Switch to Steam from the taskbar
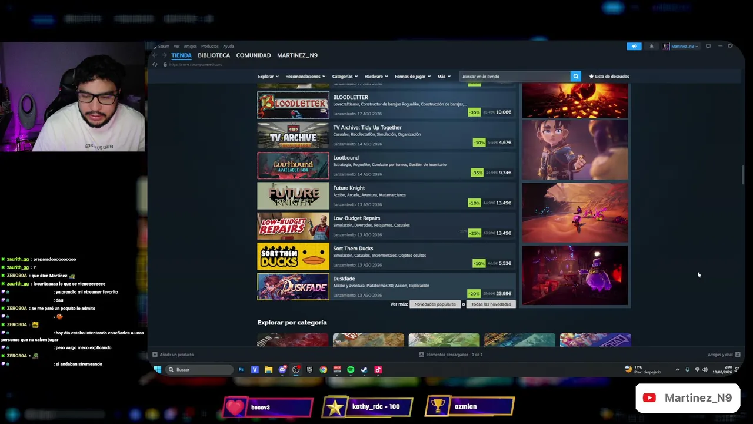 pos(364,370)
